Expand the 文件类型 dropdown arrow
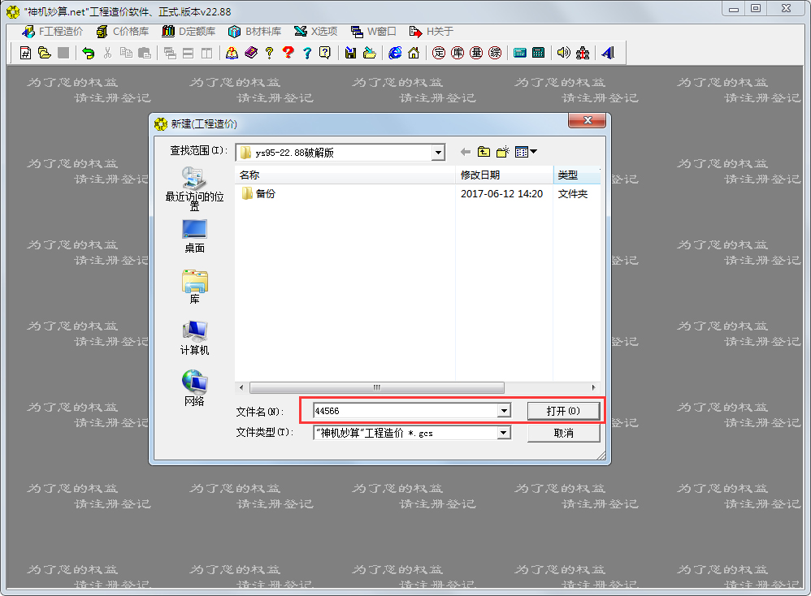Screen dimensions: 811x596 [x=504, y=433]
